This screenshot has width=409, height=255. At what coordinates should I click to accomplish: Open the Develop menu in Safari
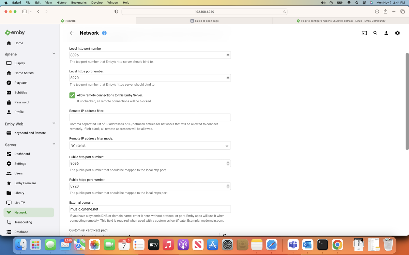pos(97,2)
